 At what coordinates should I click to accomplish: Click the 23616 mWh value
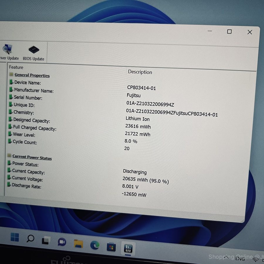(138, 126)
